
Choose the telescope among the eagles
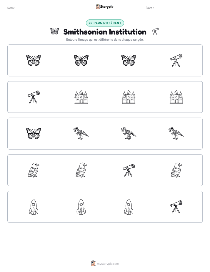point(129,170)
